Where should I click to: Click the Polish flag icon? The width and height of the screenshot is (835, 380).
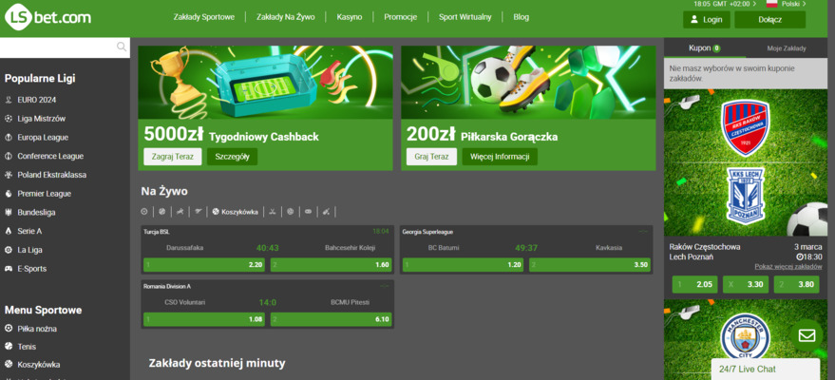(771, 4)
